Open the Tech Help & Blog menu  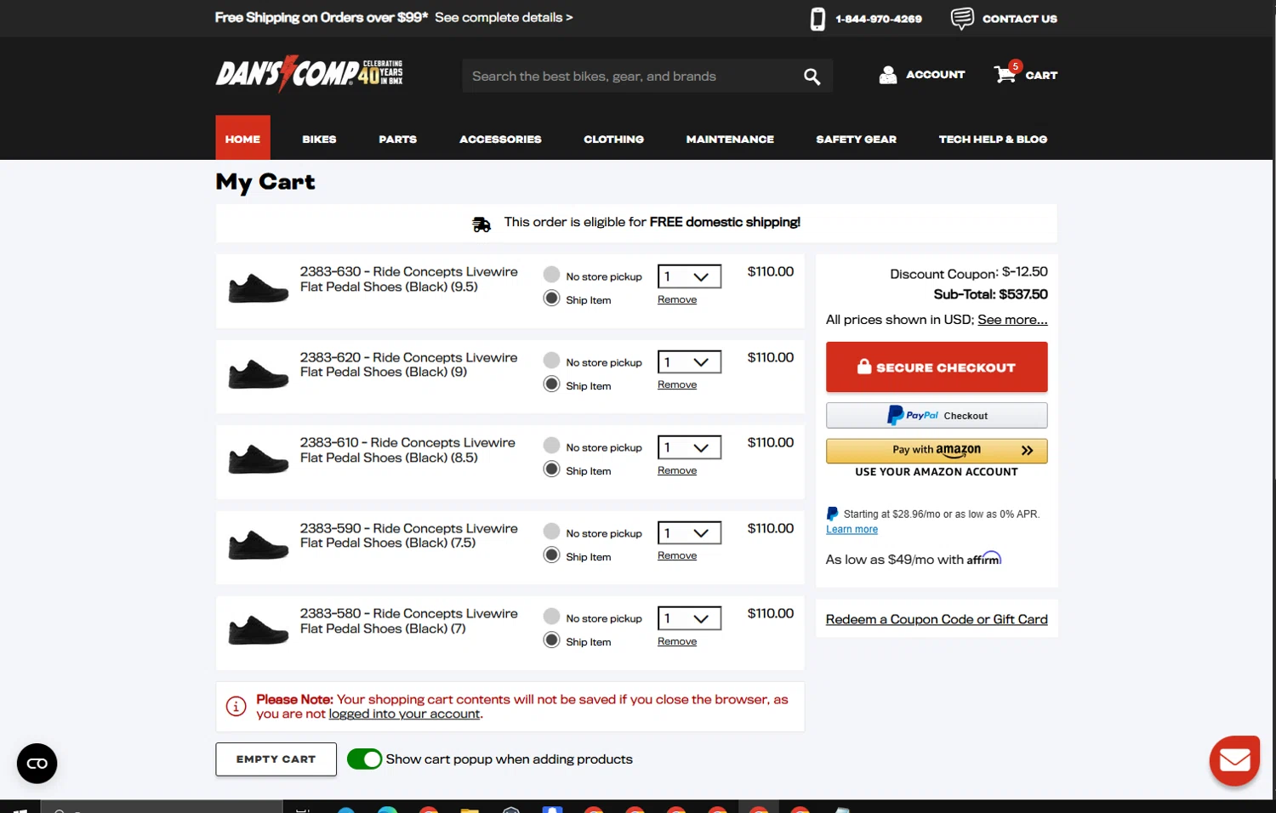click(993, 139)
